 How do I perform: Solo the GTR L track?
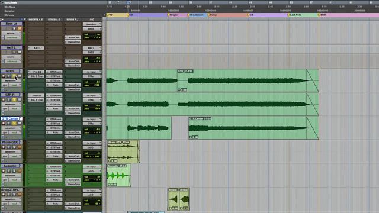(x=14, y=76)
